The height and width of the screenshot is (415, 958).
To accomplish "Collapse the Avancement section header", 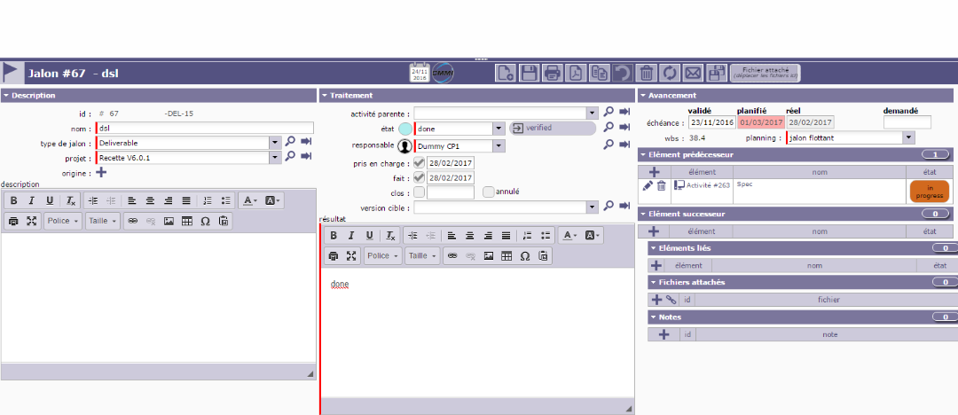I will 642,95.
